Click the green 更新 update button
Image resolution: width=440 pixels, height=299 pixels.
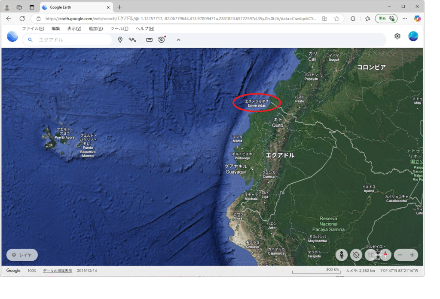[x=386, y=18]
